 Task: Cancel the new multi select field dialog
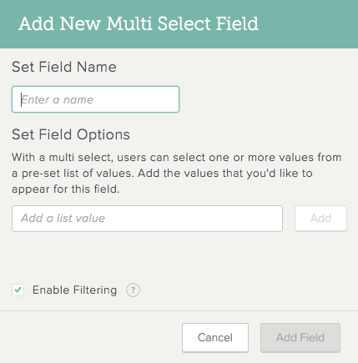click(x=215, y=337)
